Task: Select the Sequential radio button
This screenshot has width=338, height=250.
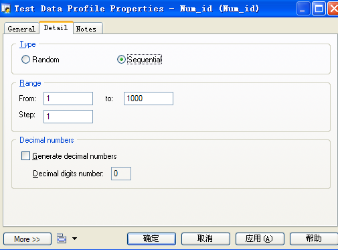Action: point(121,60)
